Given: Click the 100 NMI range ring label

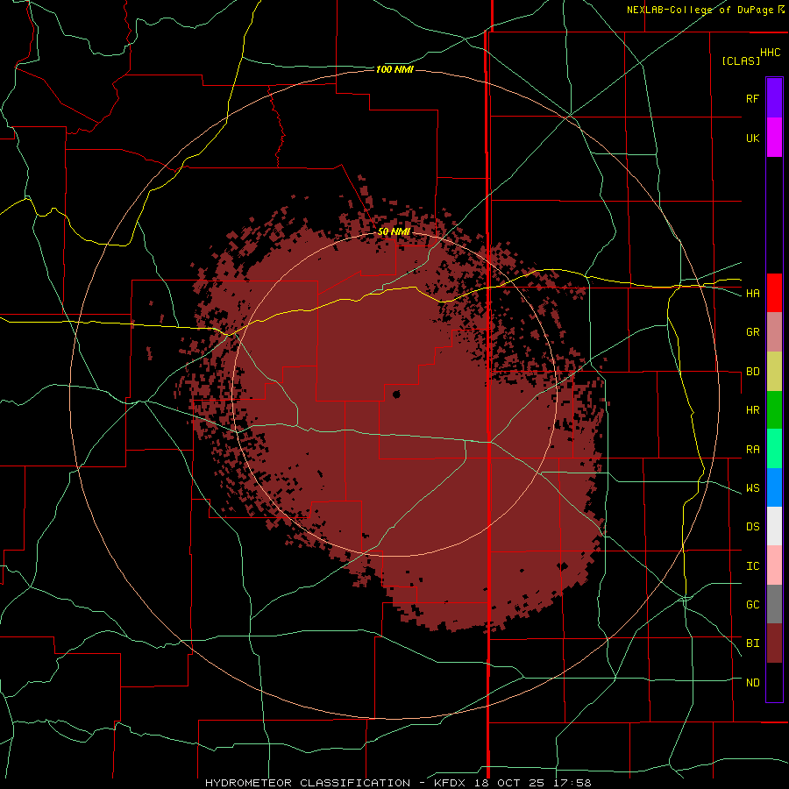Looking at the screenshot, I should pyautogui.click(x=394, y=69).
